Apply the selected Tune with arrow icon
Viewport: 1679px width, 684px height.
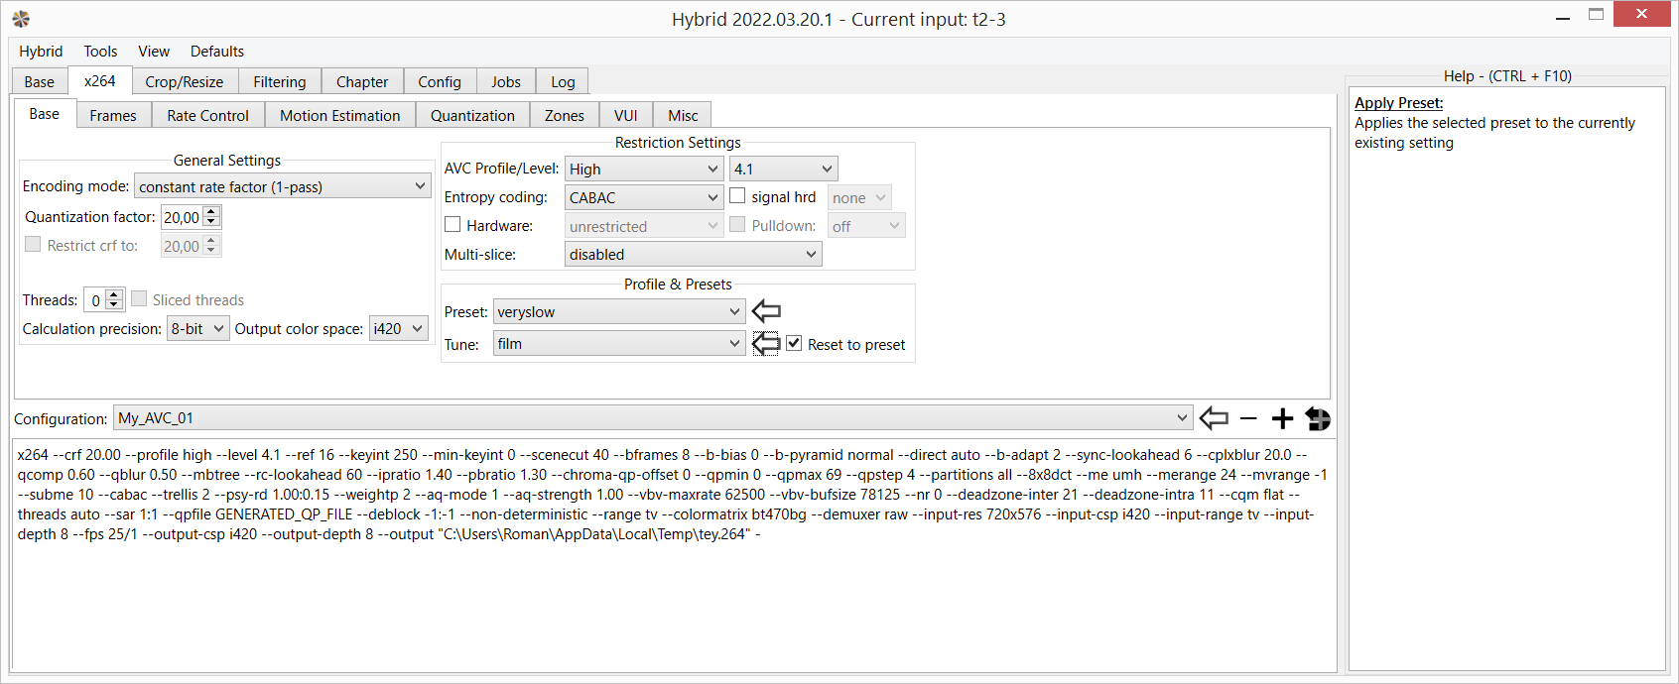tap(766, 344)
